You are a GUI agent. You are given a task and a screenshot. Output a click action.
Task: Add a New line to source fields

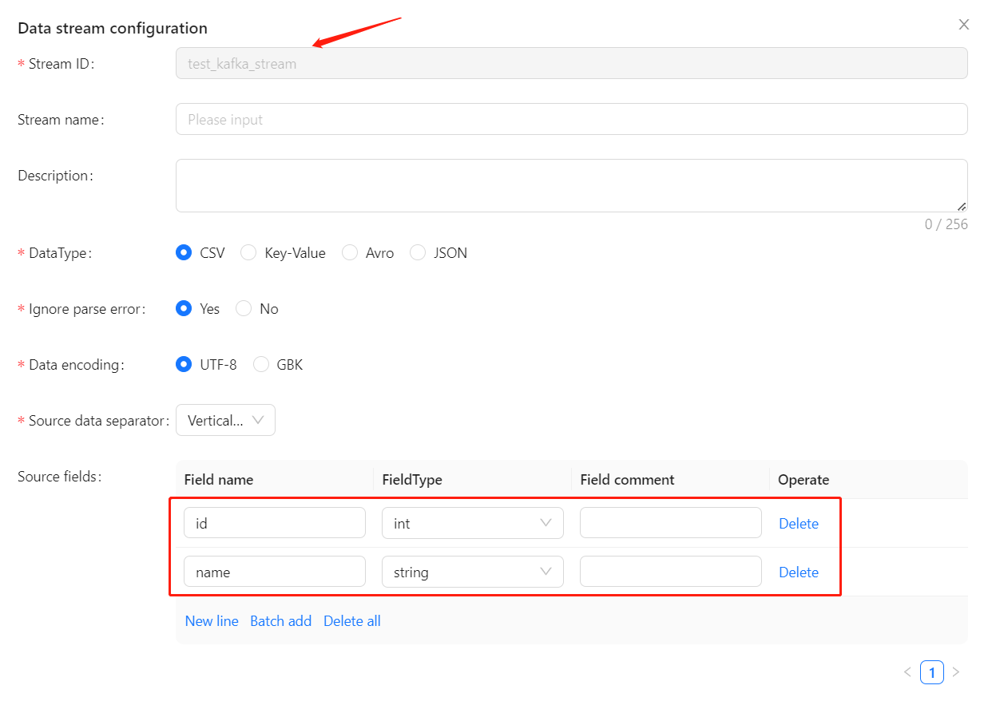pos(212,621)
